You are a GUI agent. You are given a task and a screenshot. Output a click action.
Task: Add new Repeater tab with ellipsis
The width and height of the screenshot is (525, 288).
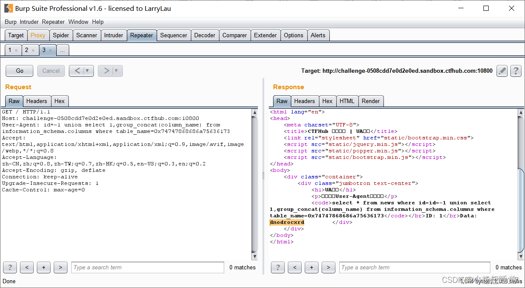coord(62,50)
